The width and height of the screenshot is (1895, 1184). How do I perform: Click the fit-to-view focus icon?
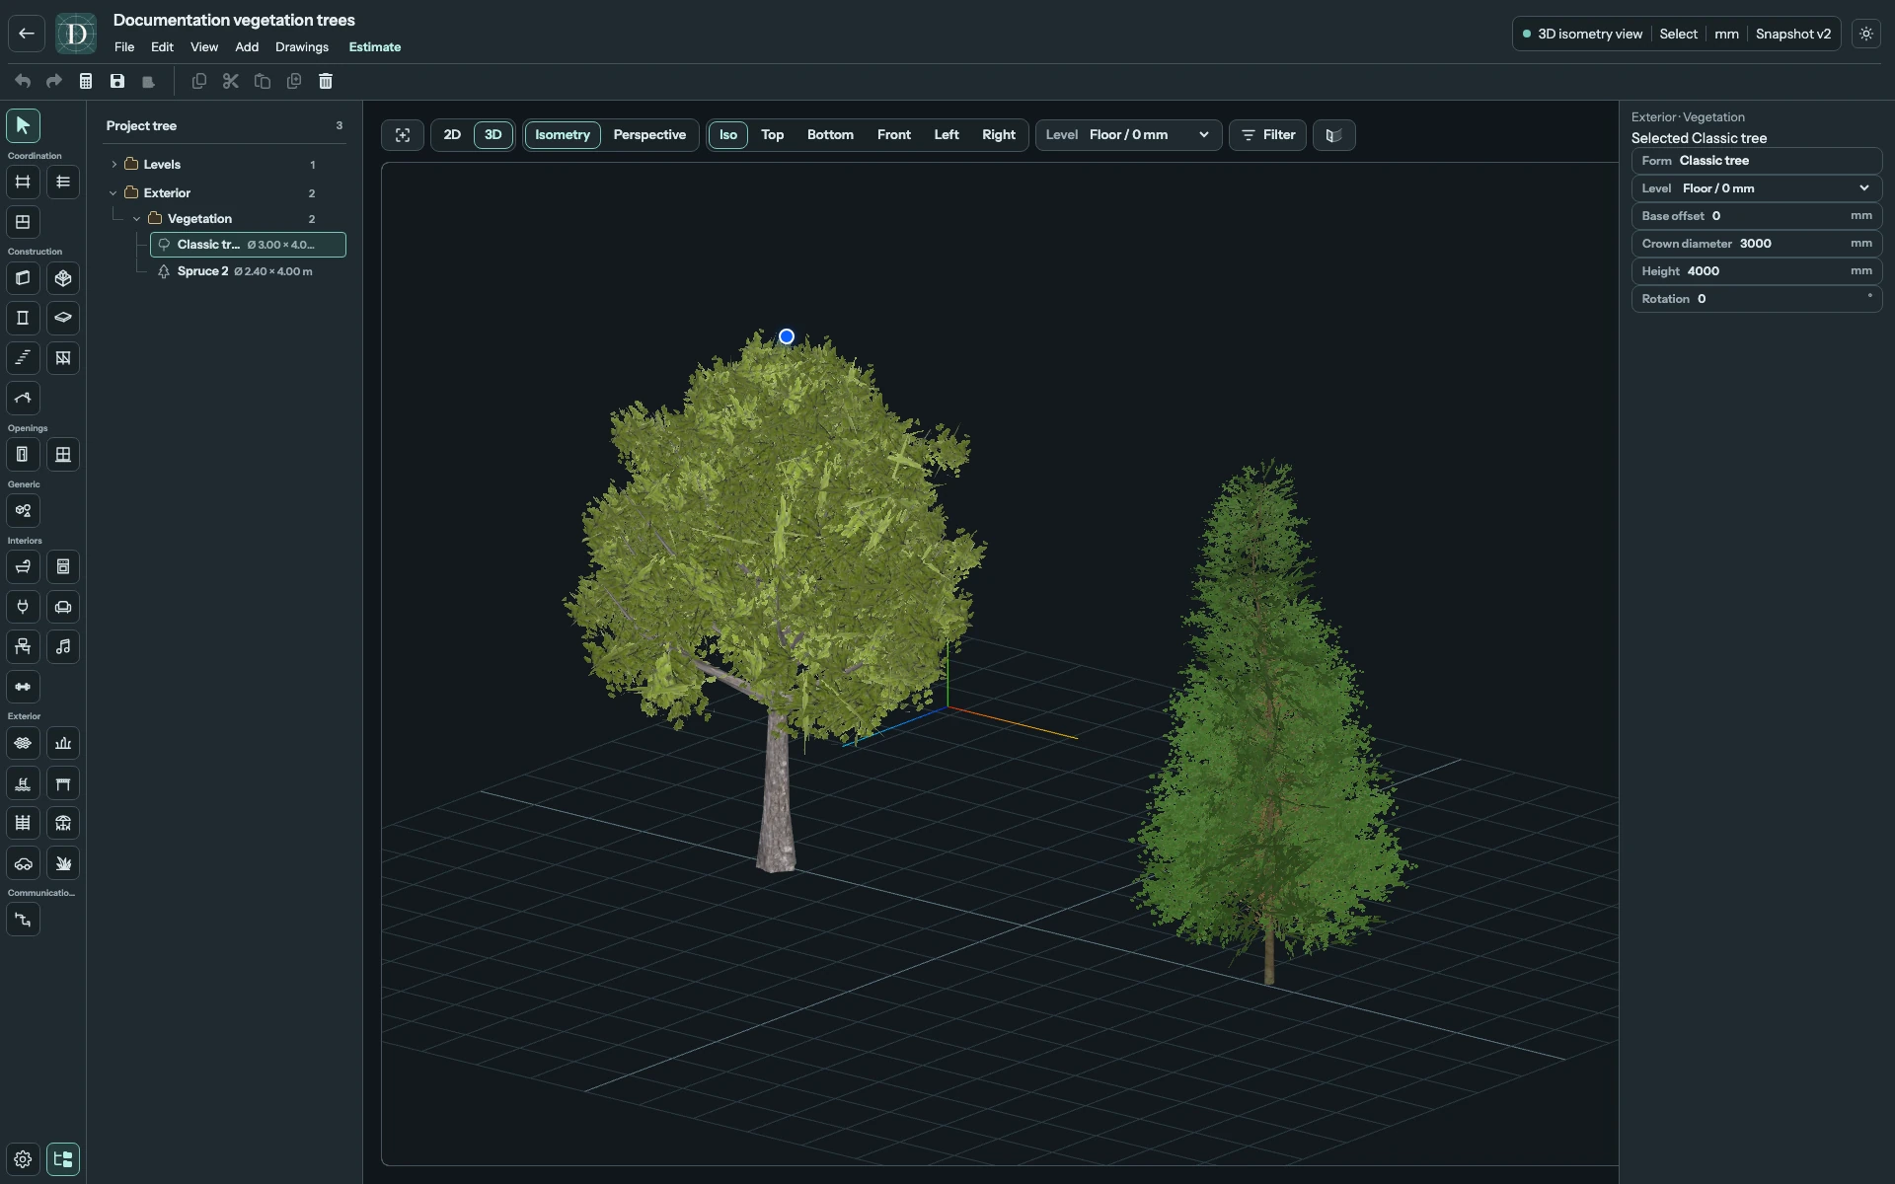[x=403, y=135]
